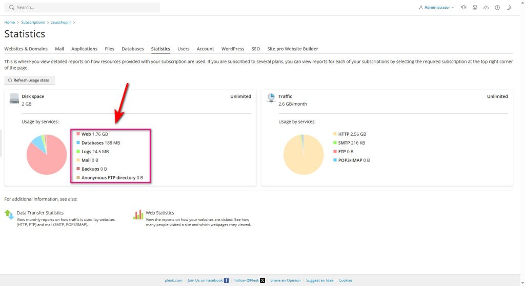Click the Data Transfer Statistics arrows icon
Image resolution: width=525 pixels, height=286 pixels.
coord(9,215)
